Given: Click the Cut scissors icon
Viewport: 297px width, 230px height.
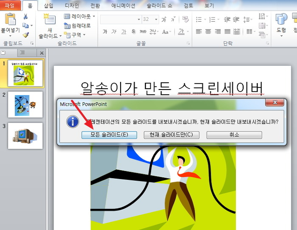Looking at the screenshot, I should [25, 17].
